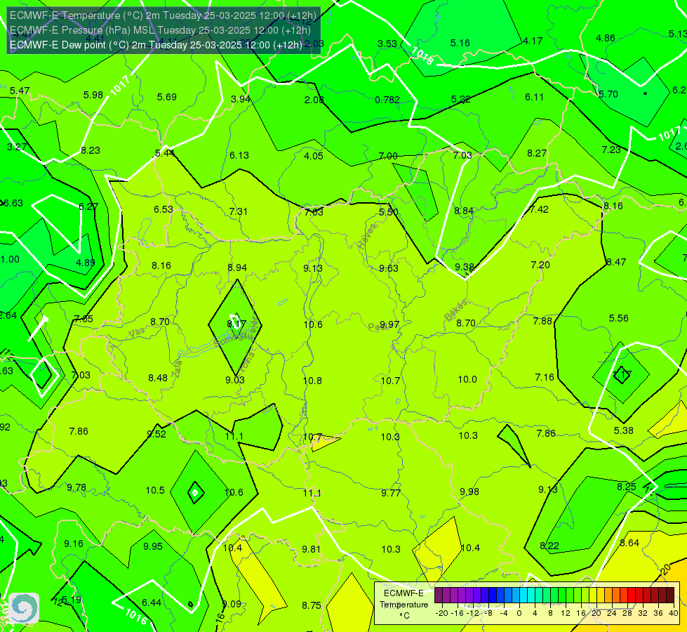Image resolution: width=687 pixels, height=632 pixels.
Task: Click the grid value 9.63
Action: [389, 268]
